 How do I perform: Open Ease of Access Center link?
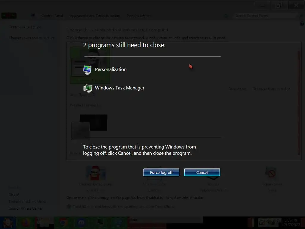tap(26, 208)
